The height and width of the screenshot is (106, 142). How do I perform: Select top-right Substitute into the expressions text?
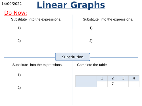(x=108, y=19)
